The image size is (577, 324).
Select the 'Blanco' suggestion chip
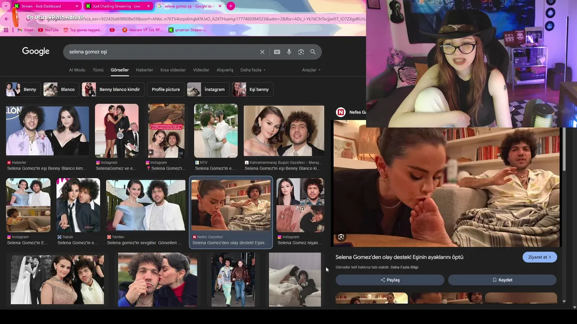[61, 89]
